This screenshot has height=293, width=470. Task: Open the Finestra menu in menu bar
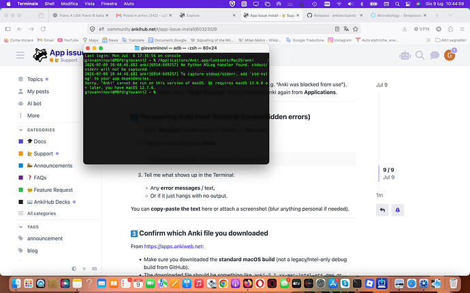109,4
